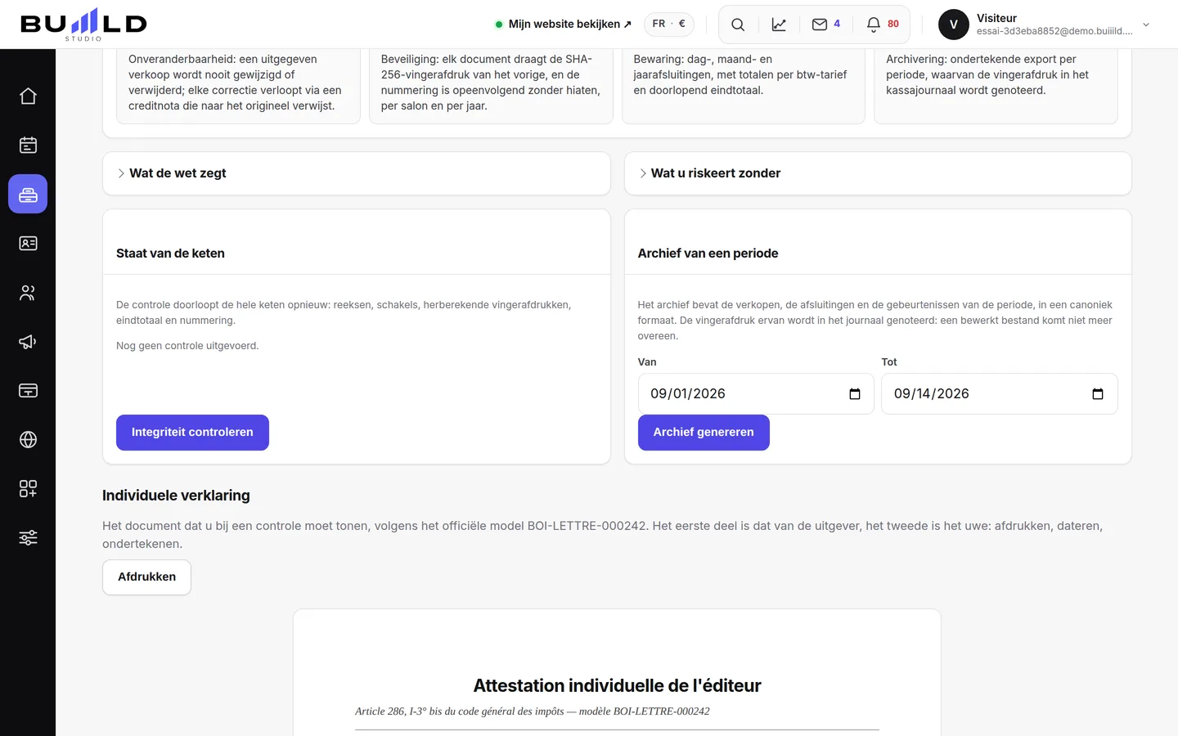Screen dimensions: 1178x736
Task: Click the 'Staat van de keten' heading
Action: point(170,254)
